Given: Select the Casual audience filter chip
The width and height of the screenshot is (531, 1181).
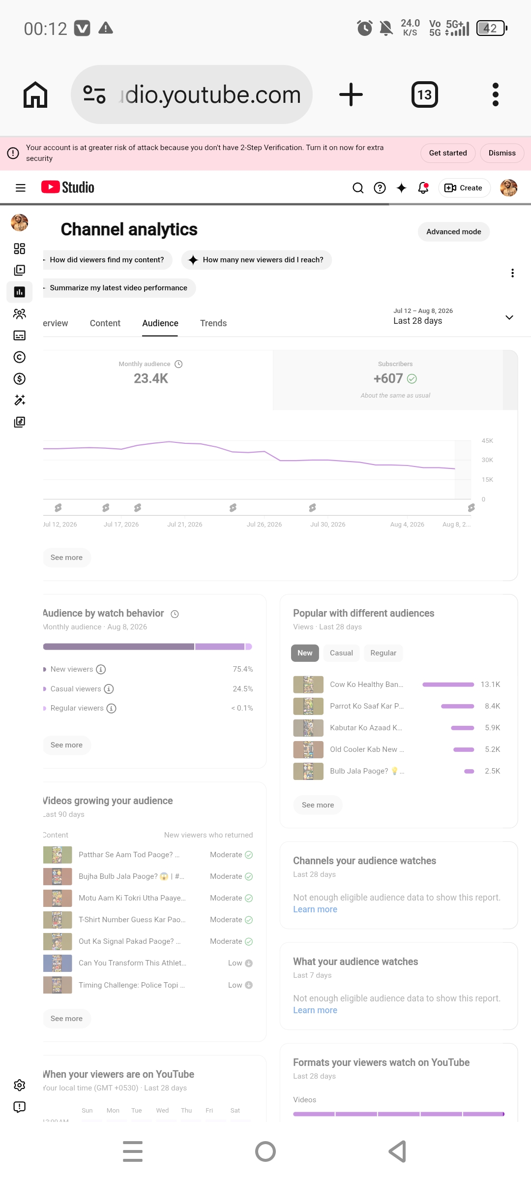Looking at the screenshot, I should tap(341, 653).
